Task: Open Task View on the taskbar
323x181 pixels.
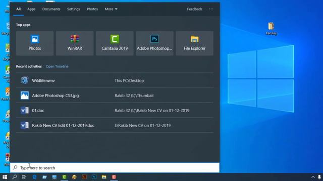Action: 24,177
